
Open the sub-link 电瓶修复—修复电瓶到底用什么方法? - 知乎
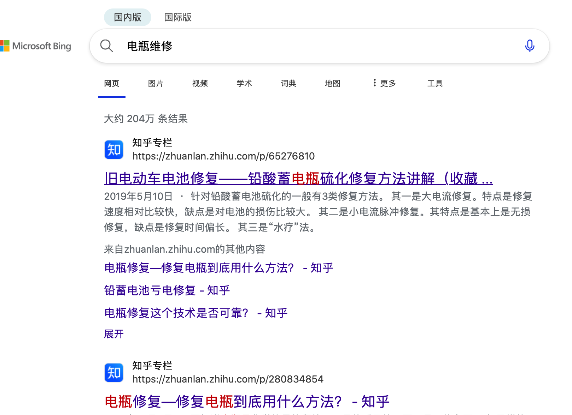tap(218, 268)
